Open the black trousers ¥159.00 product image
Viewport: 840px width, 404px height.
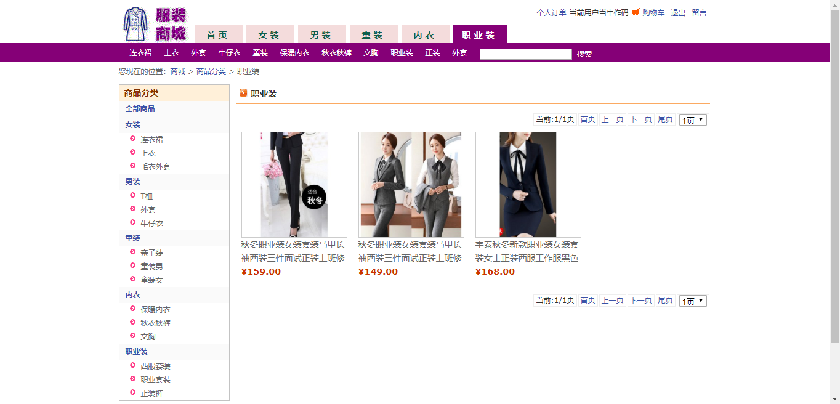pyautogui.click(x=294, y=185)
